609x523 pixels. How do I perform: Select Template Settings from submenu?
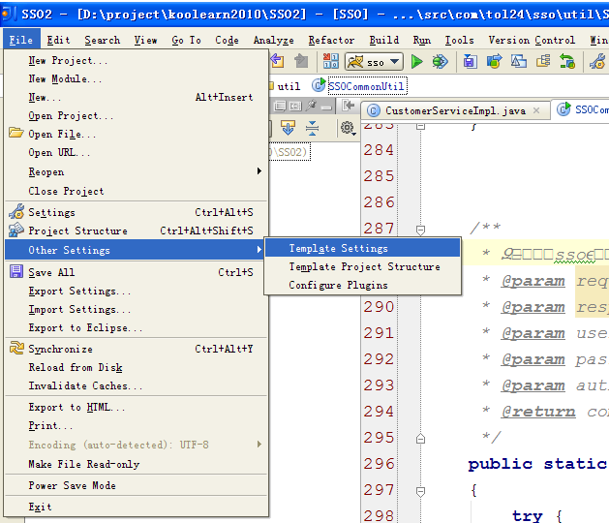point(338,248)
